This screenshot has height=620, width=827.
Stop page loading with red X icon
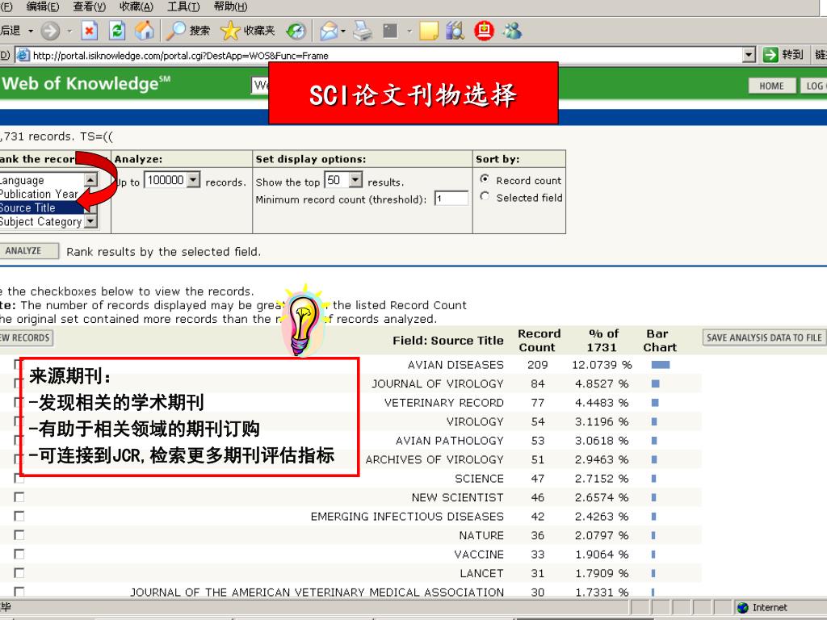click(x=90, y=31)
